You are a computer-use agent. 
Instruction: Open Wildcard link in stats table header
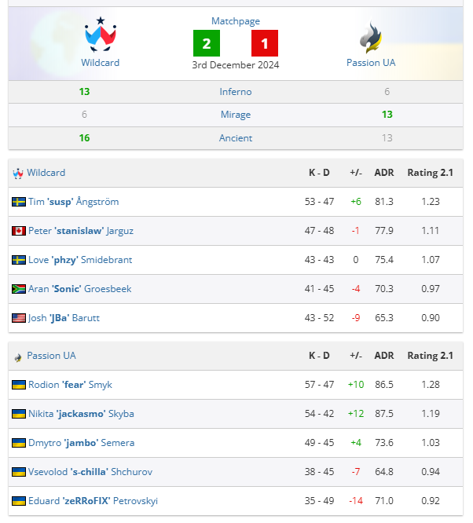point(46,173)
